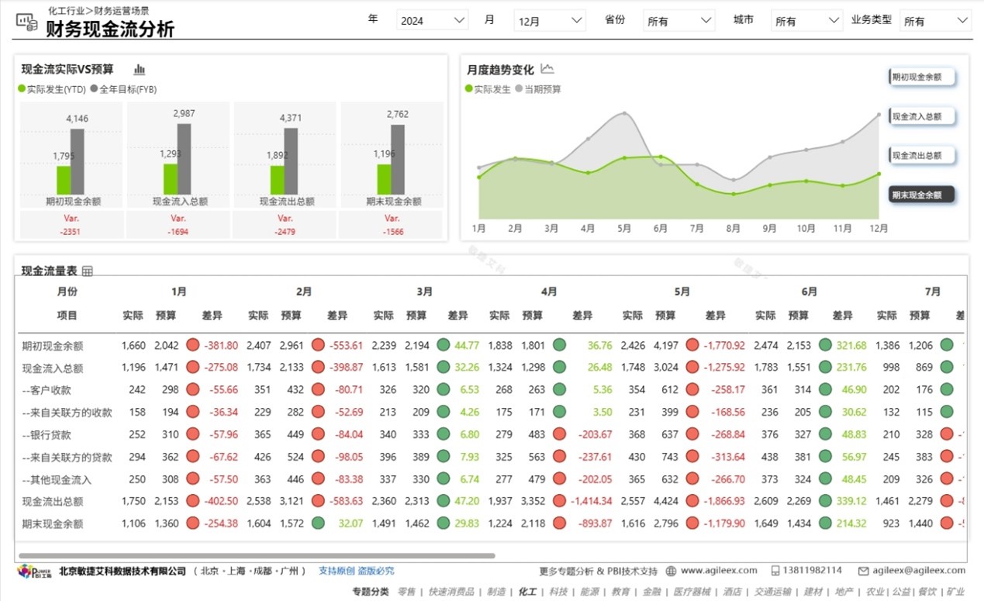
Task: Select the 期初现金余额 metric button
Action: tap(921, 77)
